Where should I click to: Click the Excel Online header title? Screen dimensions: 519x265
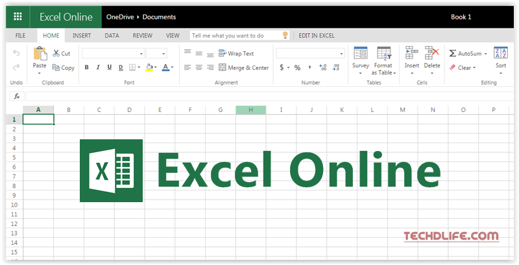66,17
